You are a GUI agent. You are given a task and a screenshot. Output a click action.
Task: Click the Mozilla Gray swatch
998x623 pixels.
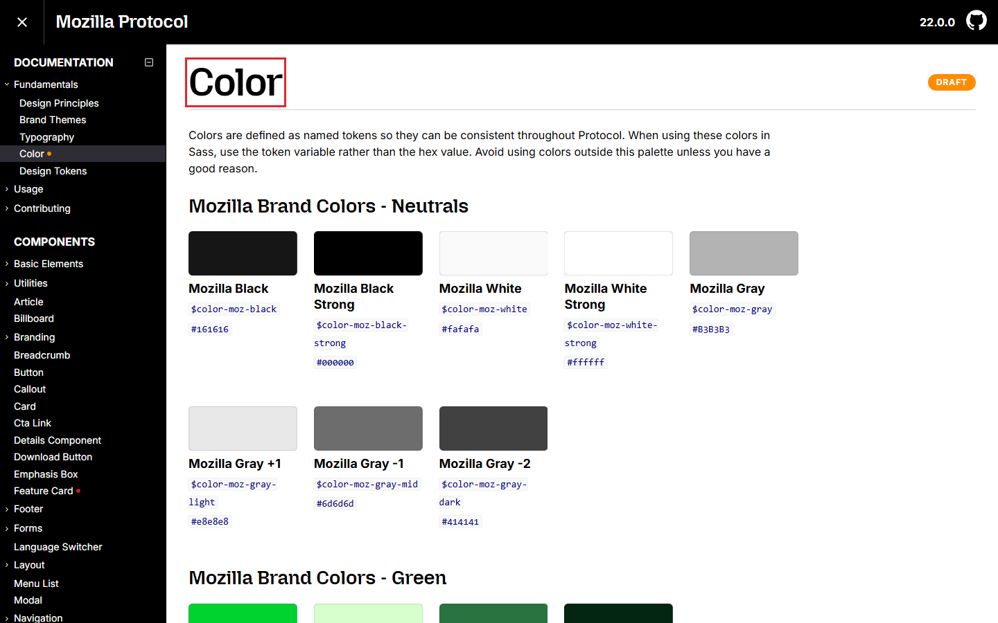point(744,253)
